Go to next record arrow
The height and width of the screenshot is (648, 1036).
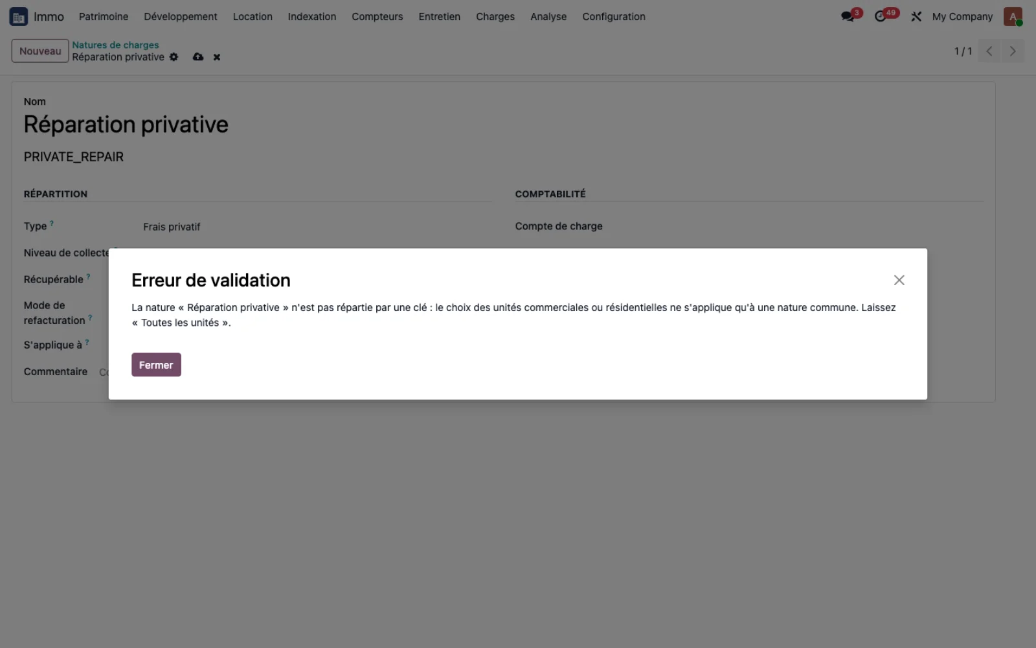tap(1013, 51)
